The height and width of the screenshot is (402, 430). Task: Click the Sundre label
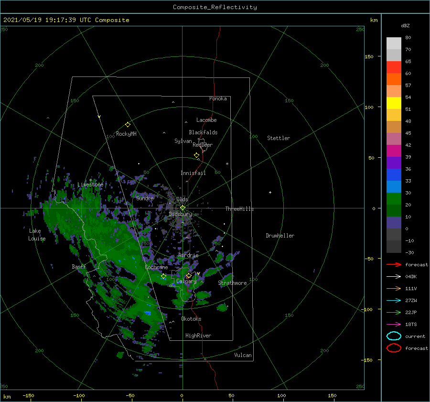click(145, 198)
